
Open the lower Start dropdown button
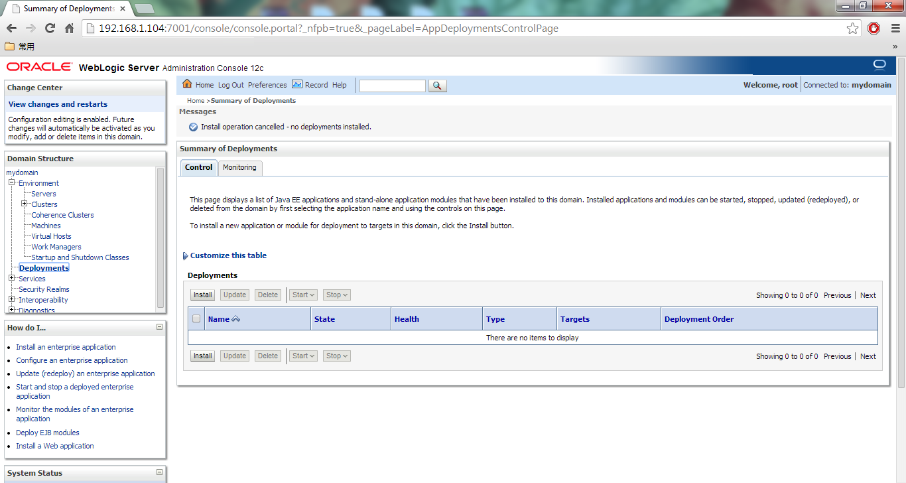pos(304,356)
